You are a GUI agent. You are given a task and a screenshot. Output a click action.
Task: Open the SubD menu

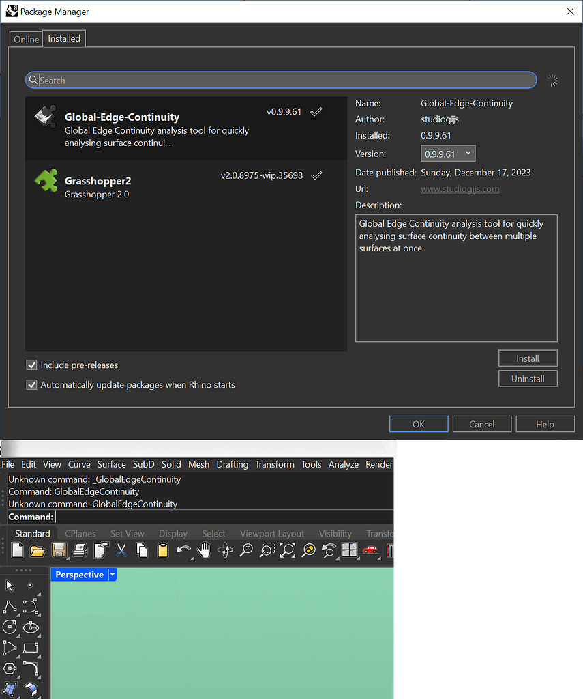point(143,463)
